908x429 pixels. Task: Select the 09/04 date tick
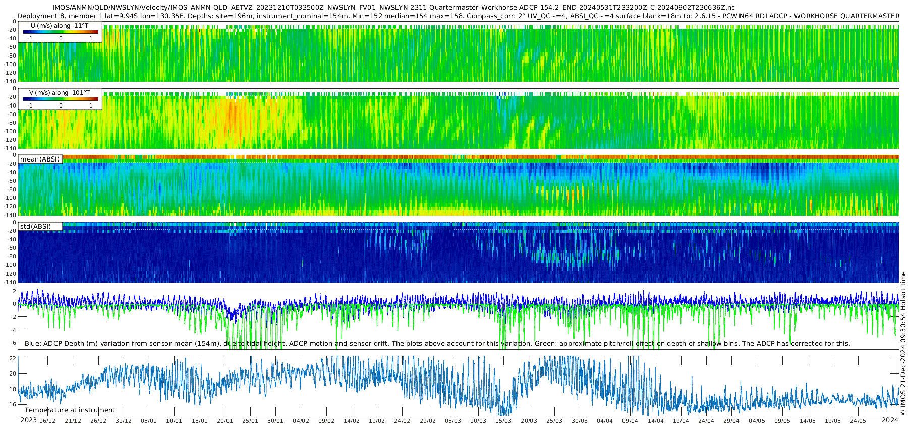pos(630,421)
